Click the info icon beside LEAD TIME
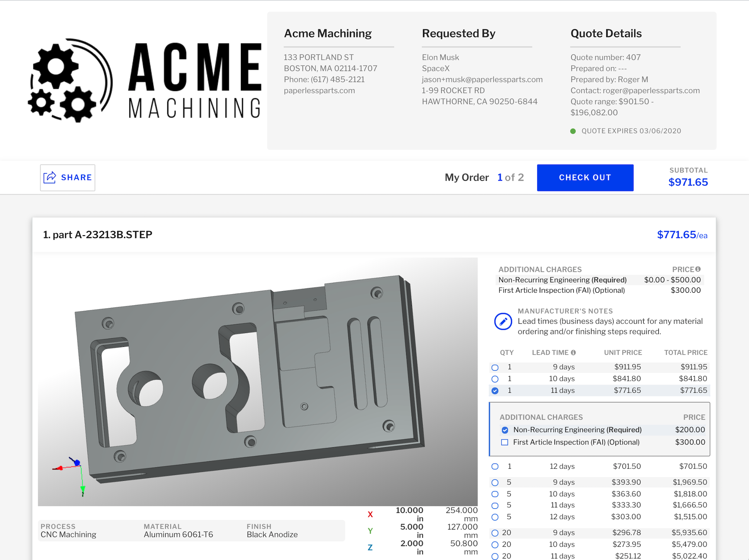Viewport: 749px width, 560px height. tap(574, 352)
